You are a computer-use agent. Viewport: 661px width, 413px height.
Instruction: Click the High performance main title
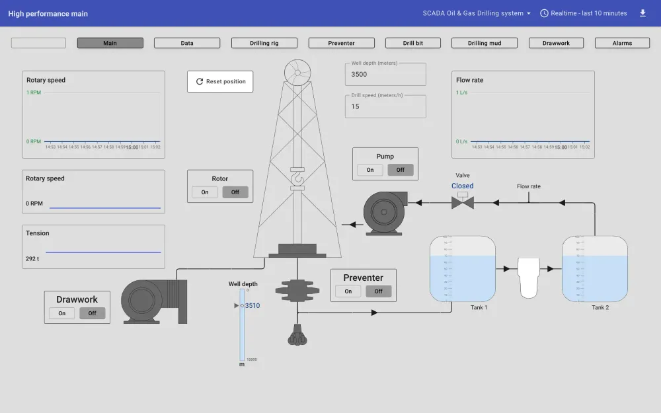(x=48, y=13)
